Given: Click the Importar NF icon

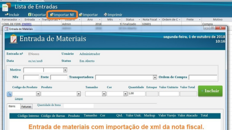Looking at the screenshot, I should [x=52, y=15].
